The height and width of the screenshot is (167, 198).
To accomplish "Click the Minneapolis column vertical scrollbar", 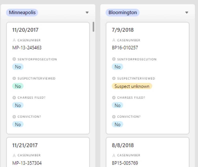I will pos(93,27).
